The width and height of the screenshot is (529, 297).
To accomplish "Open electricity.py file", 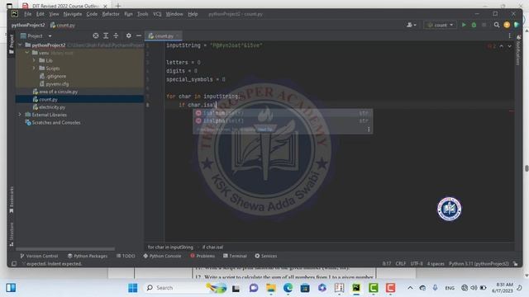I will click(49, 107).
